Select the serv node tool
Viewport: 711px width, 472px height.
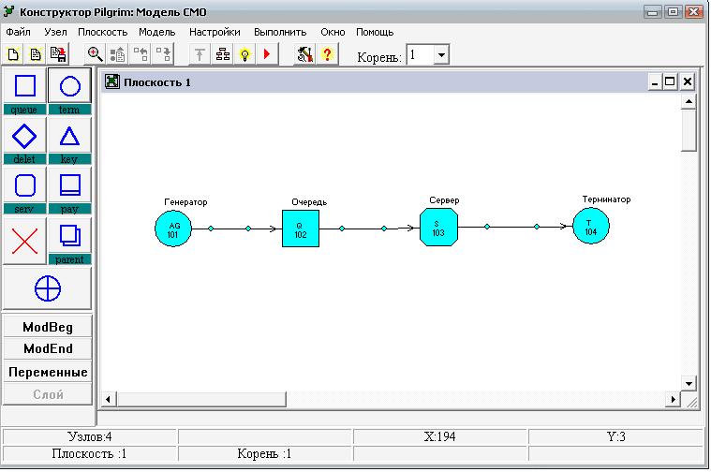(x=25, y=184)
